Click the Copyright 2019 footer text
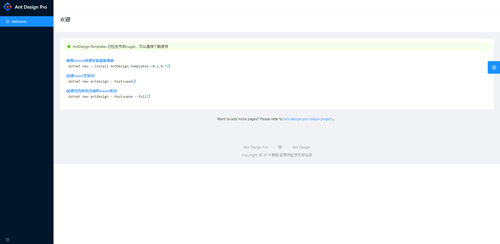 (x=277, y=155)
